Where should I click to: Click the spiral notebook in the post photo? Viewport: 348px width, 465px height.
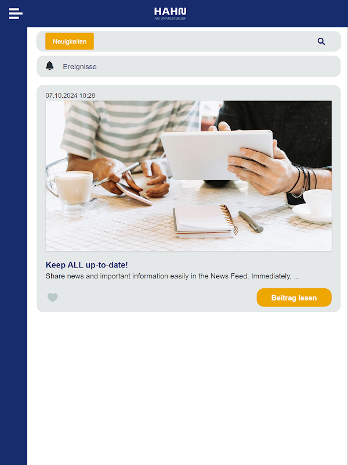[x=205, y=221]
